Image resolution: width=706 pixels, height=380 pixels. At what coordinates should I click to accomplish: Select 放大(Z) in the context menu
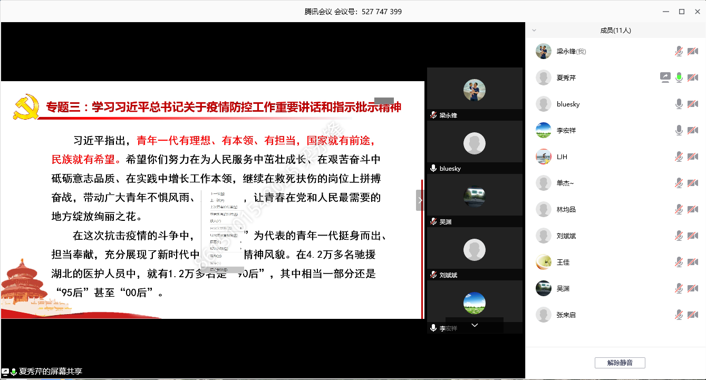[x=223, y=221]
